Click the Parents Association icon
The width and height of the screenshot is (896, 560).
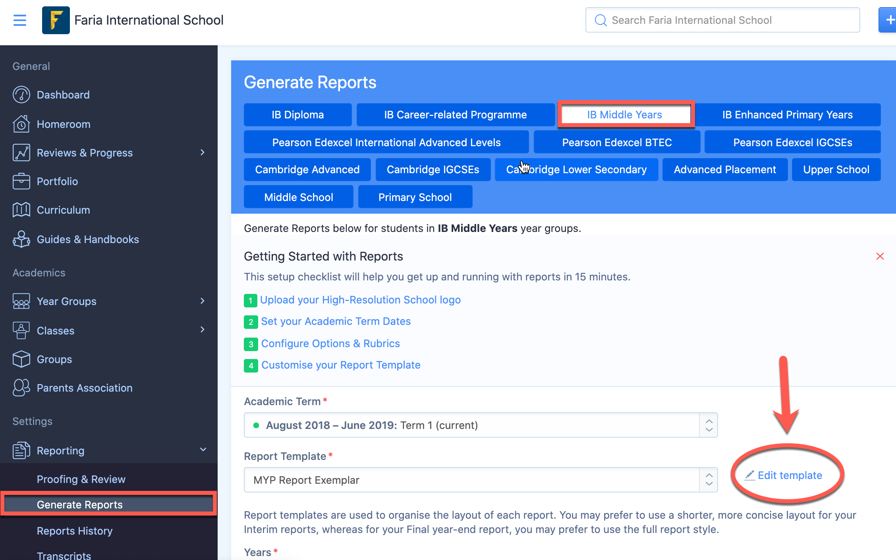click(21, 388)
